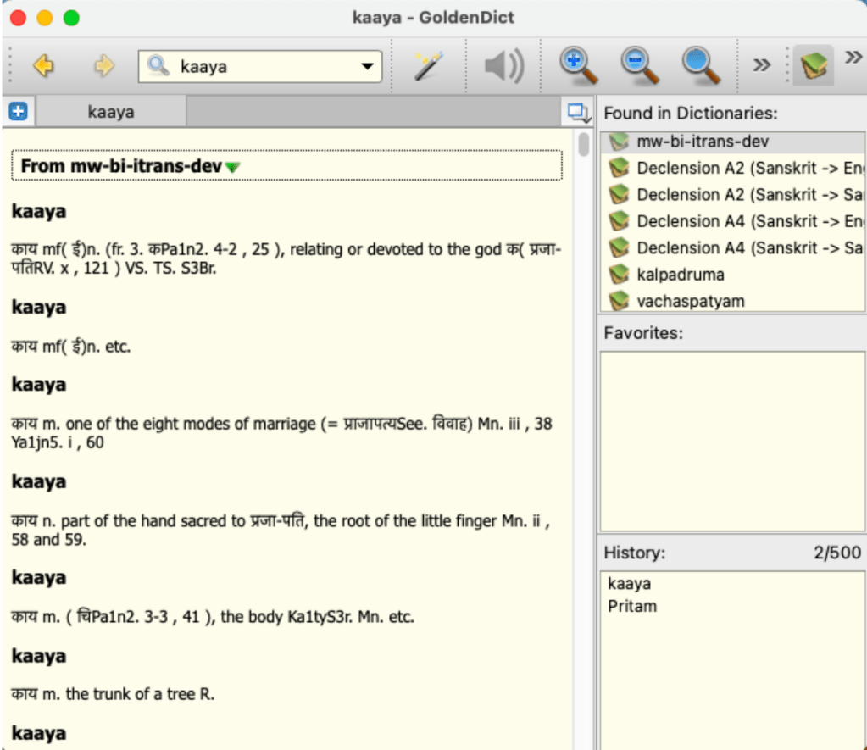Open Pritam from the History list
This screenshot has width=867, height=750.
[631, 606]
